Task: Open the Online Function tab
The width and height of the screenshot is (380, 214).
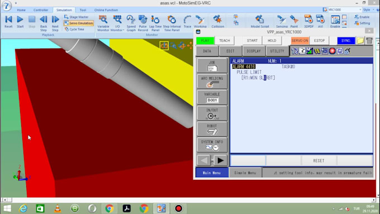Action: tap(106, 10)
